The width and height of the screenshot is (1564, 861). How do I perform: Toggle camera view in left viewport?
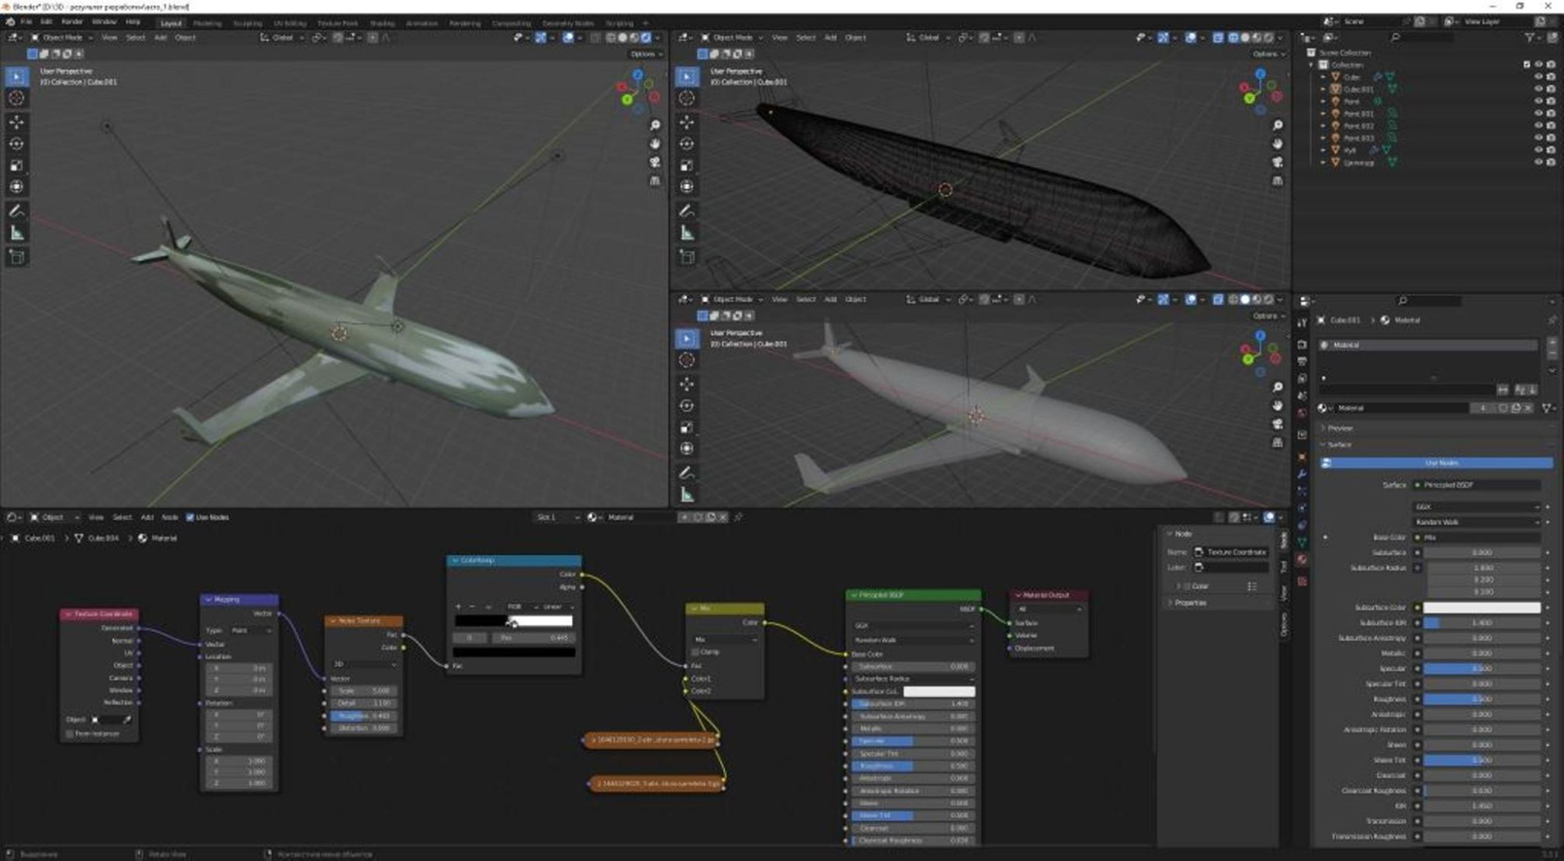[x=655, y=162]
